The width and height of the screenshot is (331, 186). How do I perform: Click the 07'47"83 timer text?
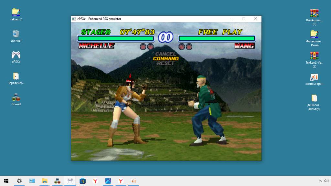(137, 32)
